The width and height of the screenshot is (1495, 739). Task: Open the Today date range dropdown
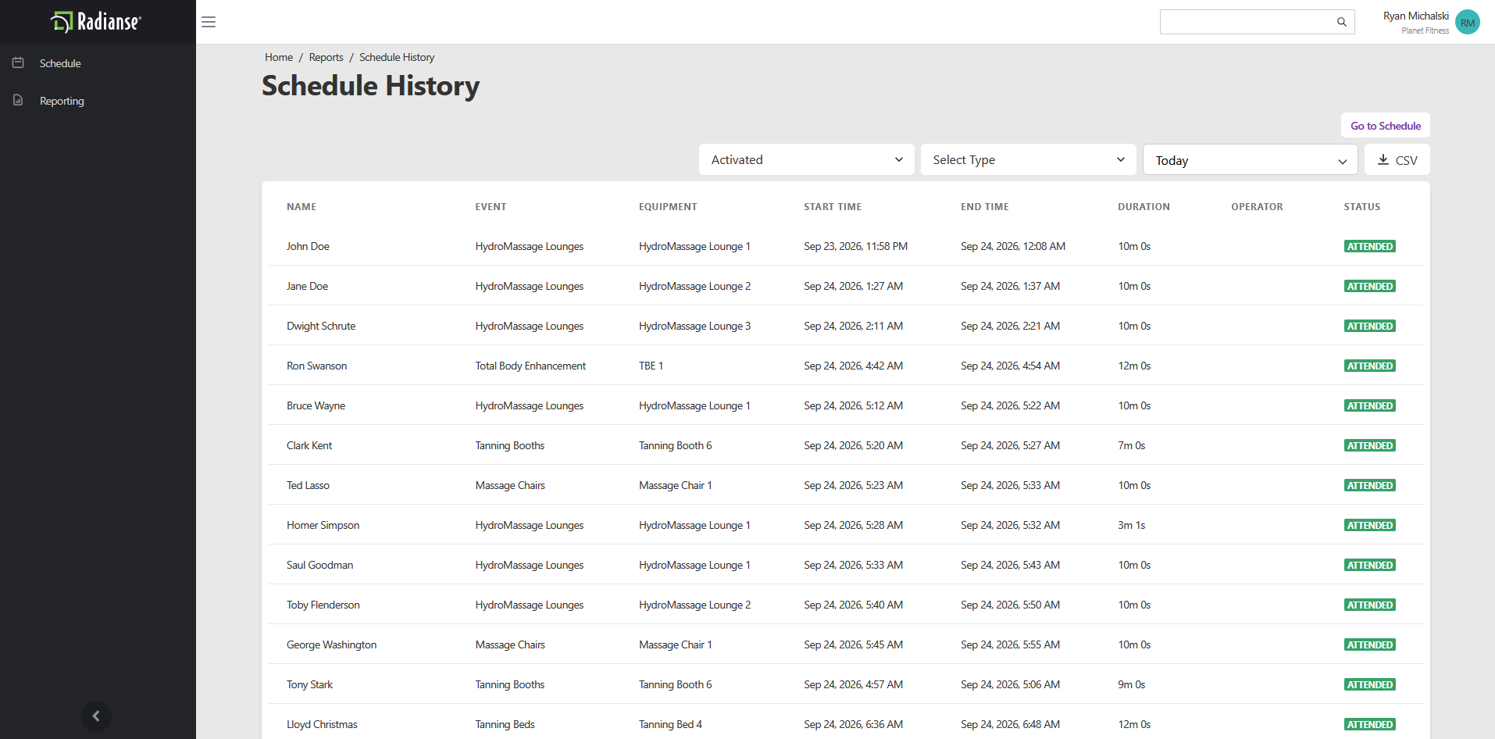pyautogui.click(x=1250, y=159)
